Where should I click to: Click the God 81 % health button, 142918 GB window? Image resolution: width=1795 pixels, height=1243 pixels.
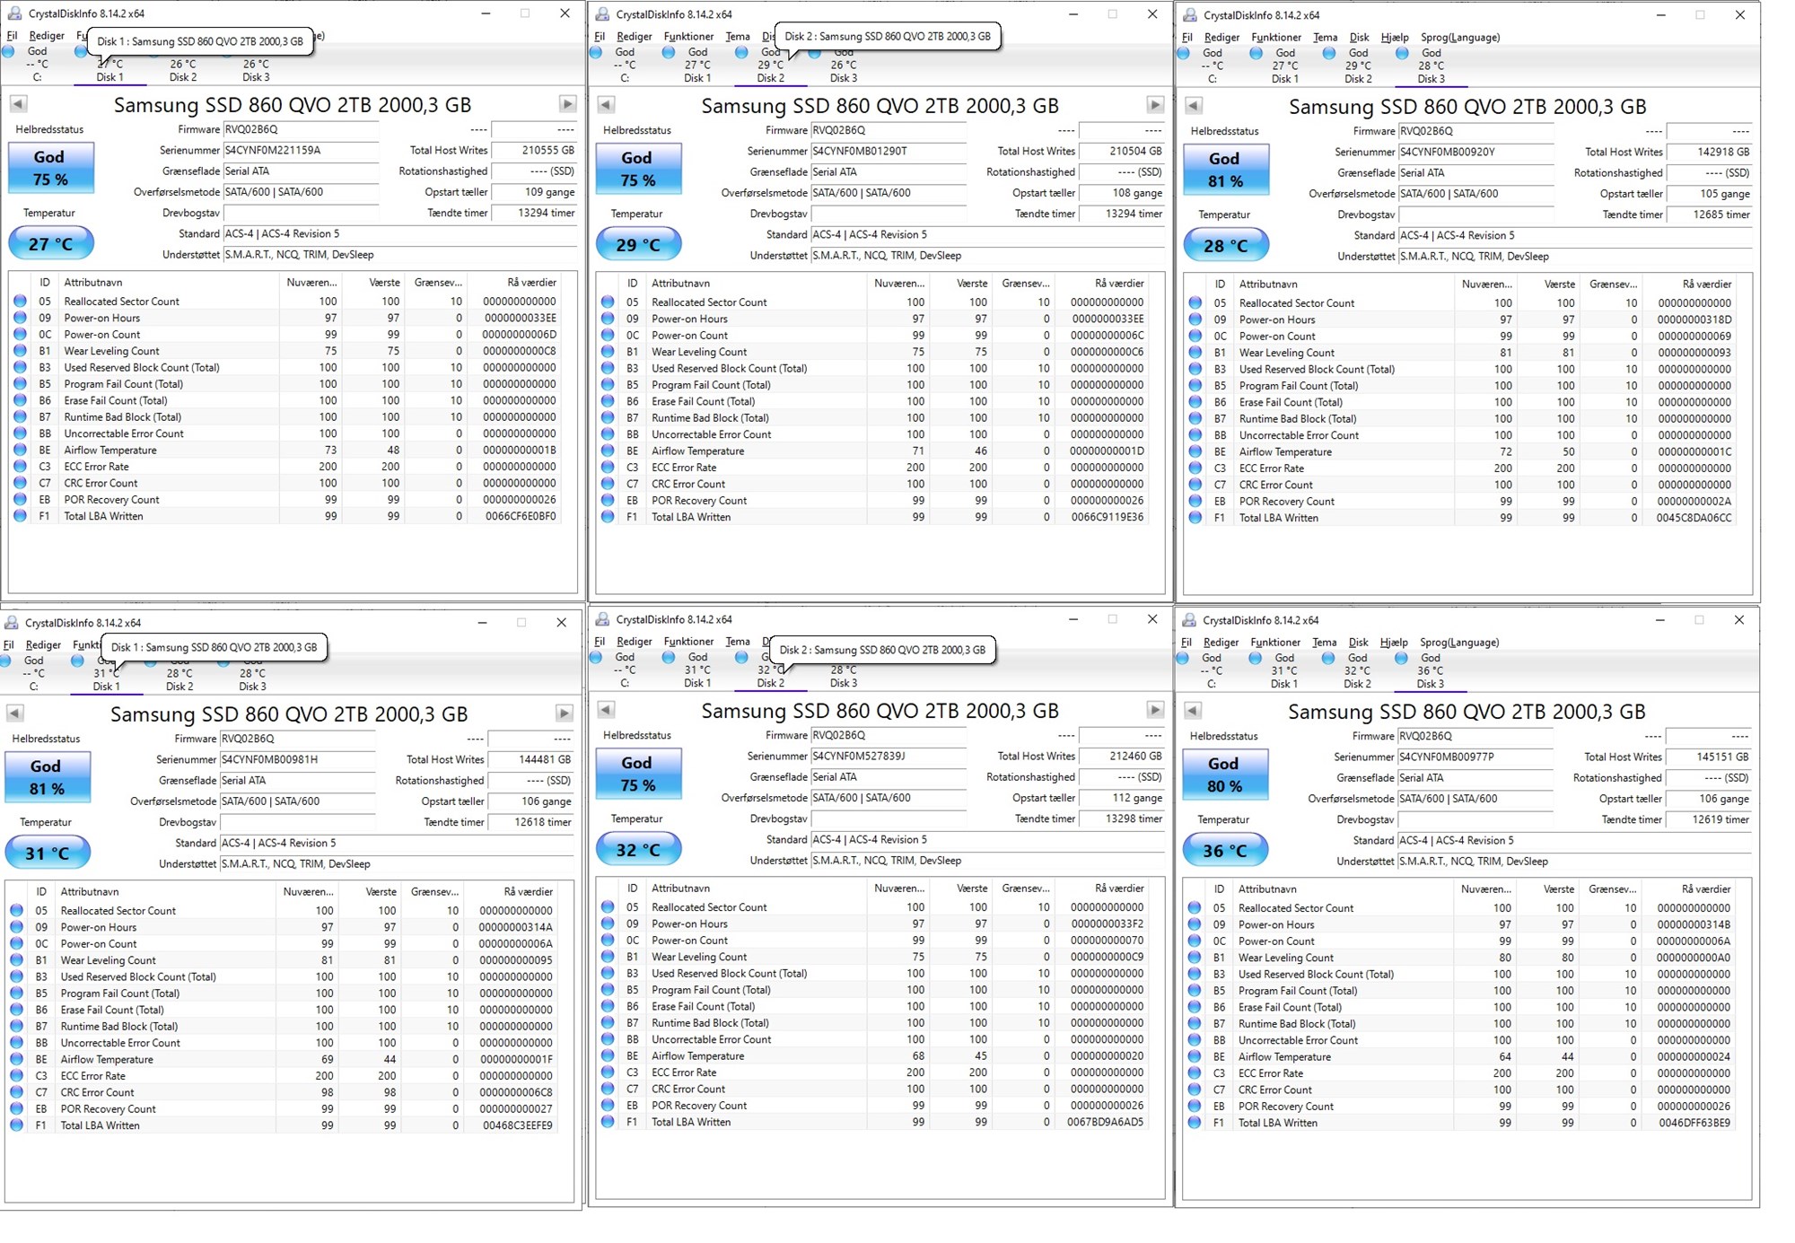click(x=1225, y=170)
